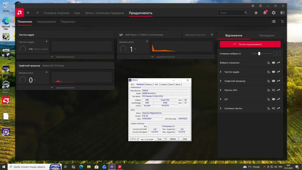Click the bug report icon
Screen dimensions: 302x170
pos(253,6)
